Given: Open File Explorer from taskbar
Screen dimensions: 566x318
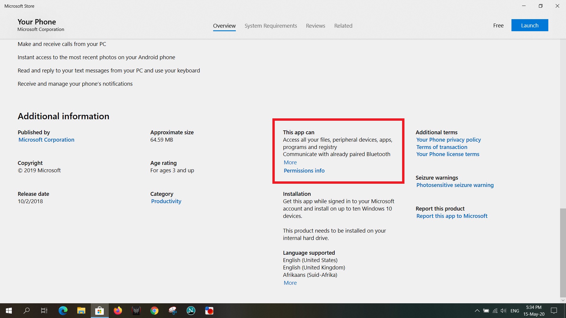Looking at the screenshot, I should pos(81,311).
